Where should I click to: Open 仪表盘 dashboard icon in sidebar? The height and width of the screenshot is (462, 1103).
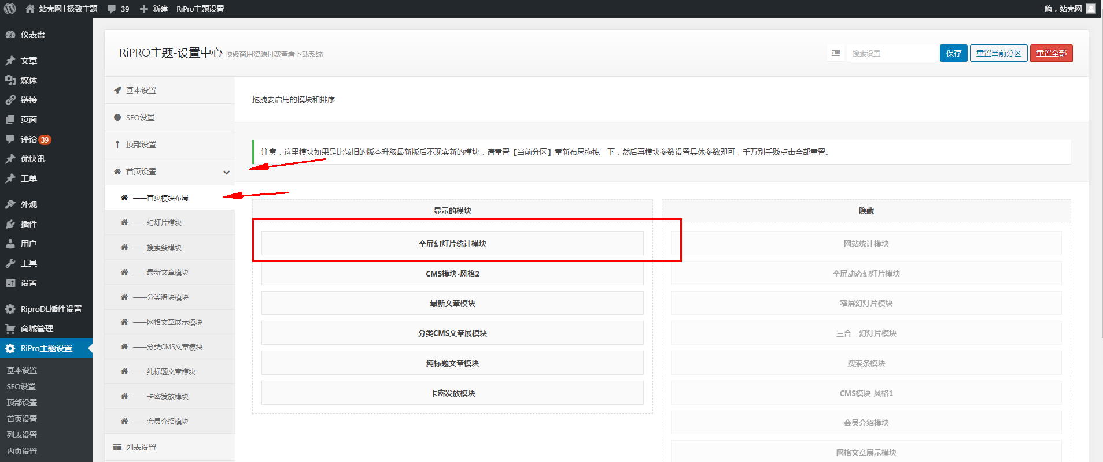(10, 35)
